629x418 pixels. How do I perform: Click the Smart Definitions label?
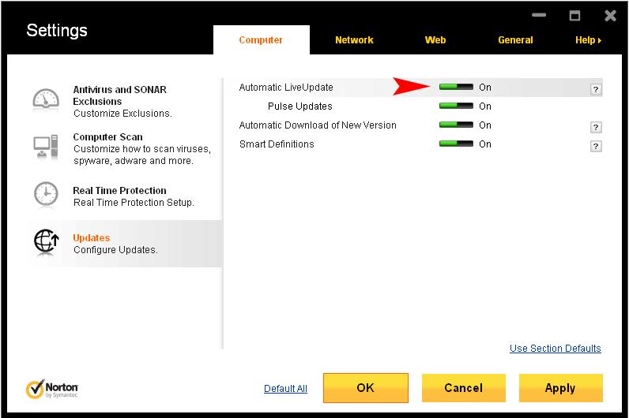(277, 144)
